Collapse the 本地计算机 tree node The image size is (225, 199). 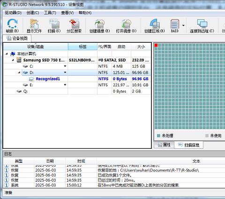click(7, 54)
